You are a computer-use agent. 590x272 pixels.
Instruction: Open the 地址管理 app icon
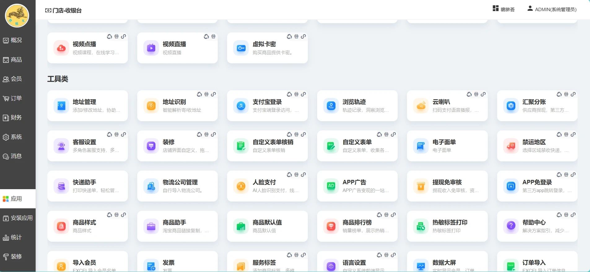click(x=61, y=106)
